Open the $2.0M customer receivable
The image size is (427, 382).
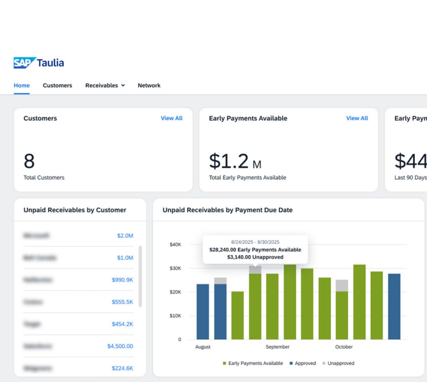(125, 235)
